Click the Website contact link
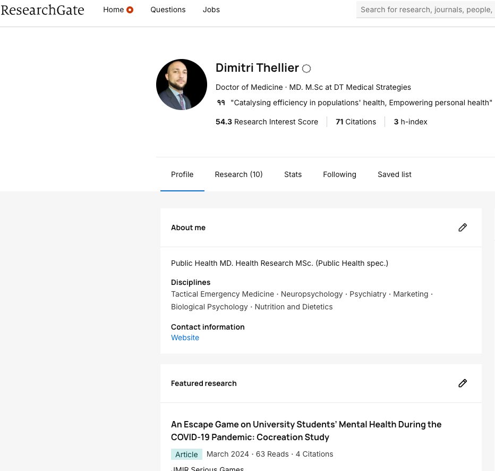 [x=185, y=338]
